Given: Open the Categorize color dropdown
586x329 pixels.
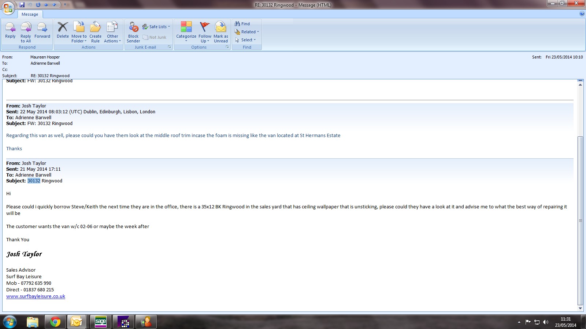Looking at the screenshot, I should [x=186, y=32].
